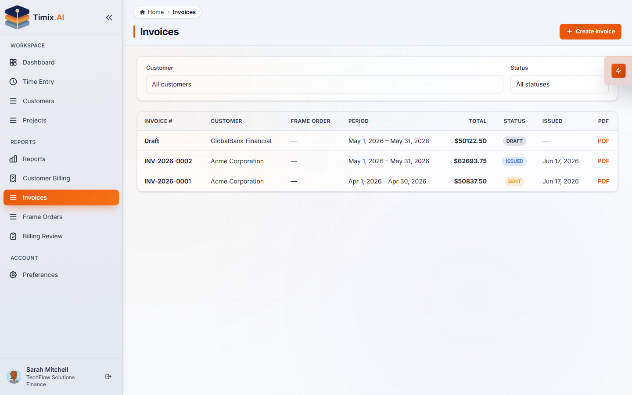Image resolution: width=632 pixels, height=395 pixels.
Task: Click GlobalBank Financial customer cell
Action: pyautogui.click(x=241, y=141)
